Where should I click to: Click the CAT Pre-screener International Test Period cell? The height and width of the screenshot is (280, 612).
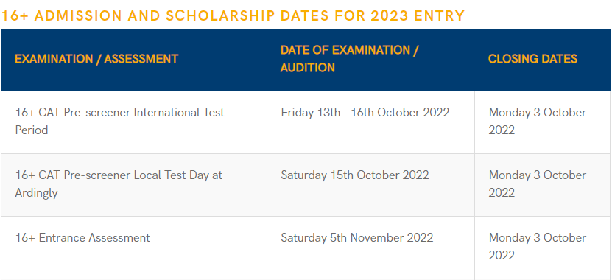click(x=134, y=122)
